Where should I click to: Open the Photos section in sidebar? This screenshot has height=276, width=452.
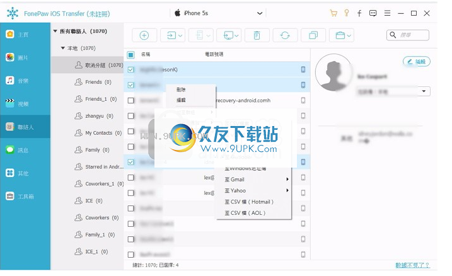point(25,57)
